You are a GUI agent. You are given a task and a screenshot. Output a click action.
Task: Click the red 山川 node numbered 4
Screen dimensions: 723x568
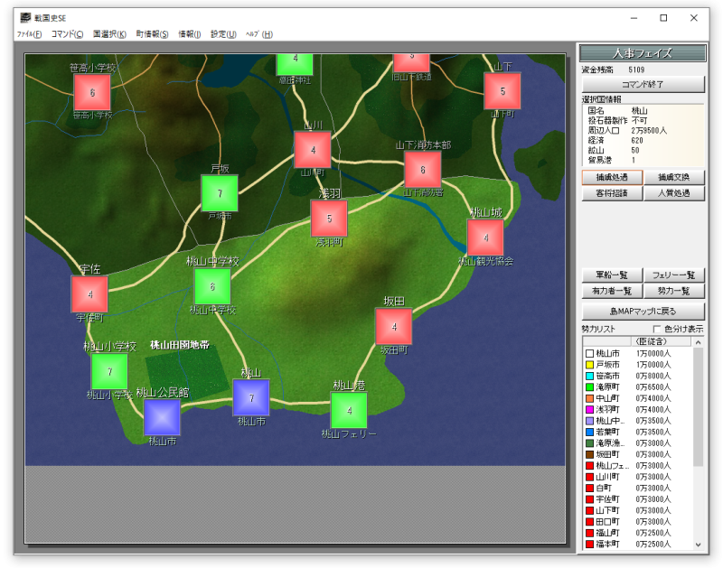[x=313, y=150]
